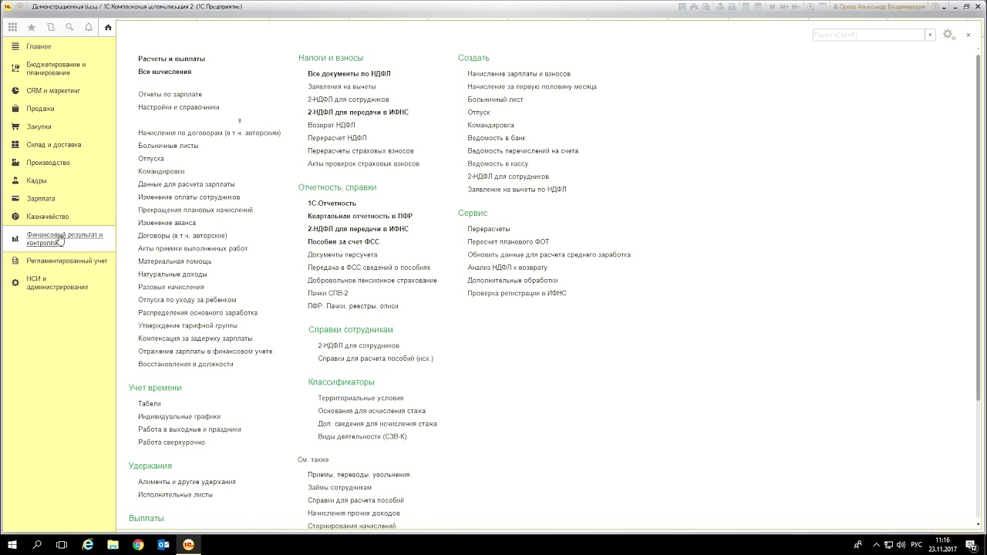Click the printer icon in title toolbar

694,6
